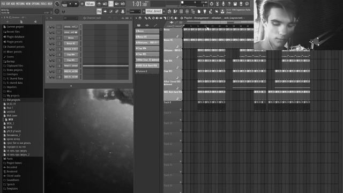Click the question mark help icon

coord(229,4)
